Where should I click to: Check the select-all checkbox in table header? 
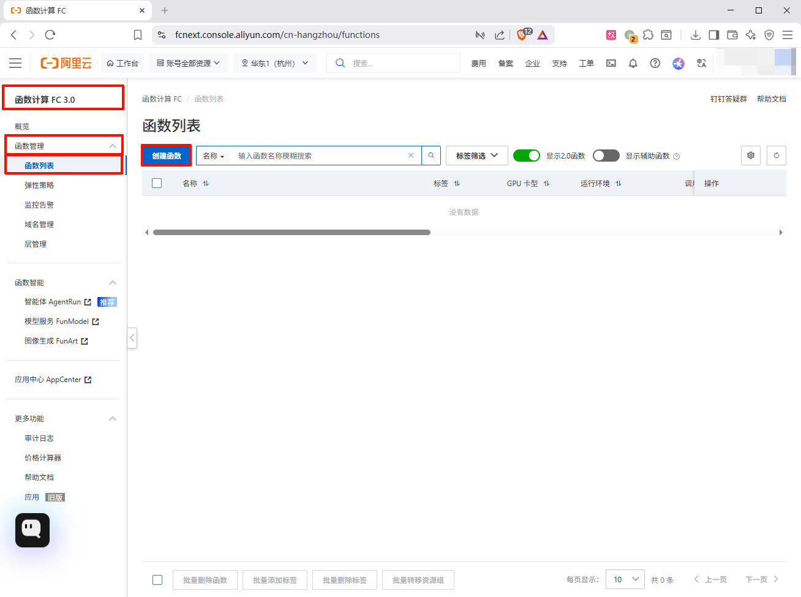(x=157, y=183)
